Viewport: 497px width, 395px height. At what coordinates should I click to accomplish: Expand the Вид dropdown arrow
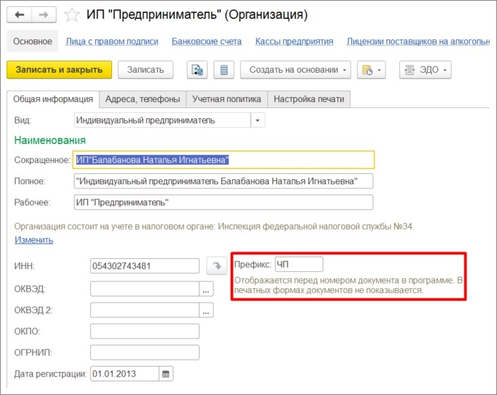(x=258, y=120)
